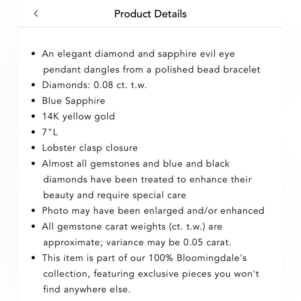The width and height of the screenshot is (301, 301).
Task: Select the '14K yellow gold' detail
Action: tap(79, 116)
